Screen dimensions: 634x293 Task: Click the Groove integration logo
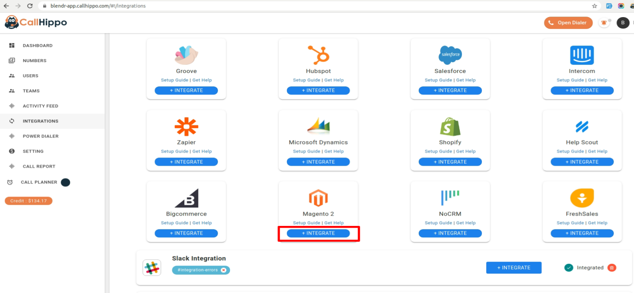pos(186,55)
